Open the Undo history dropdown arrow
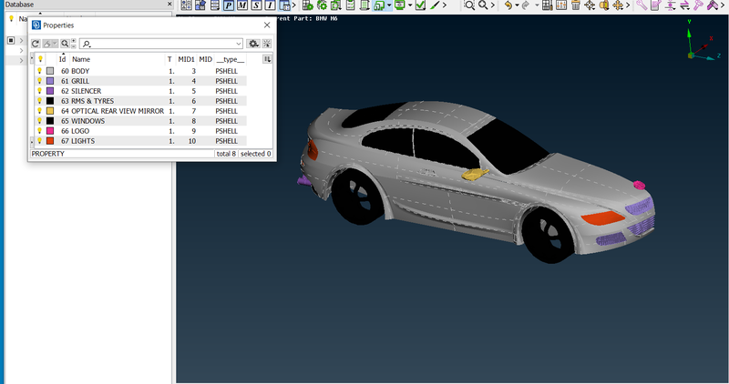The image size is (729, 384). point(517,5)
